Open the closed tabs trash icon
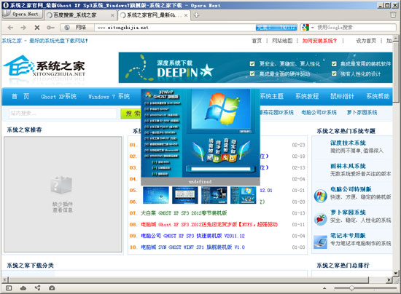Viewport: 401px width, 294px height. point(393,15)
